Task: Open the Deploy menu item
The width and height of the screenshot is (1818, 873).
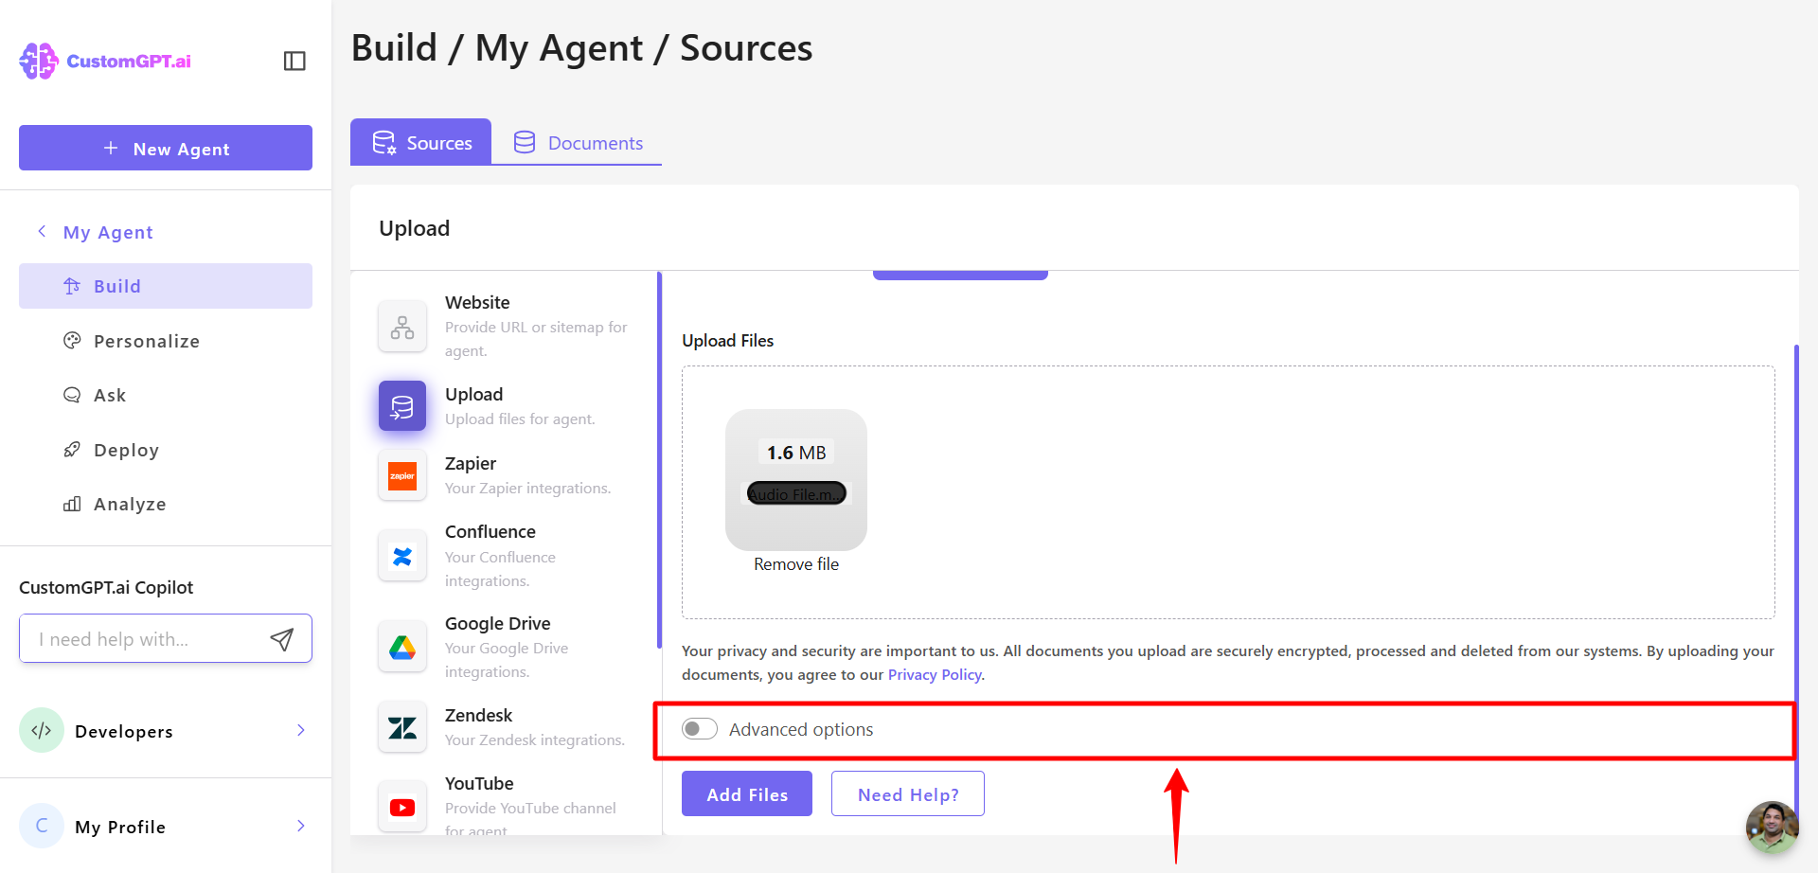Action: click(x=166, y=450)
